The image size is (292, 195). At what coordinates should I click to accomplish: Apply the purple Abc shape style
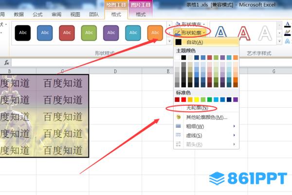click(x=111, y=33)
